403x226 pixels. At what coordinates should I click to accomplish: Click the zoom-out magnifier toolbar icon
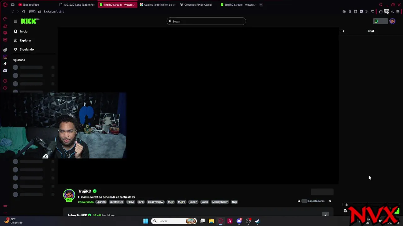point(344,12)
